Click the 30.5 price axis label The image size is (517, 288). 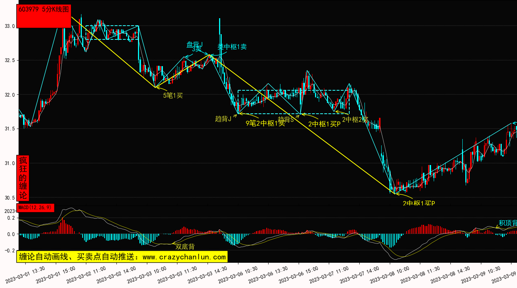click(10, 197)
